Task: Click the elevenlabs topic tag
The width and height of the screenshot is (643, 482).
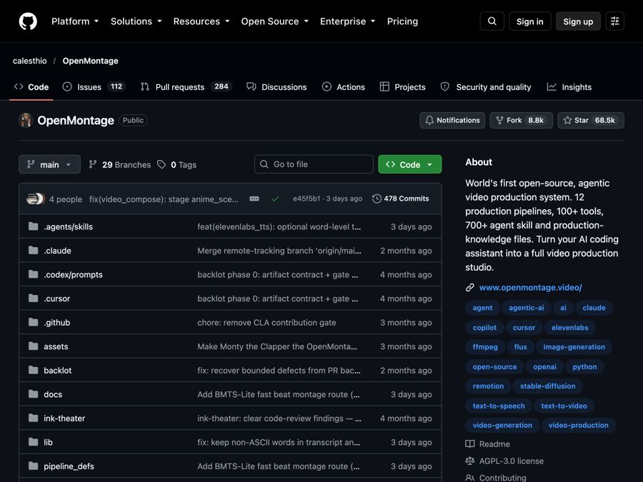Action: (x=569, y=328)
